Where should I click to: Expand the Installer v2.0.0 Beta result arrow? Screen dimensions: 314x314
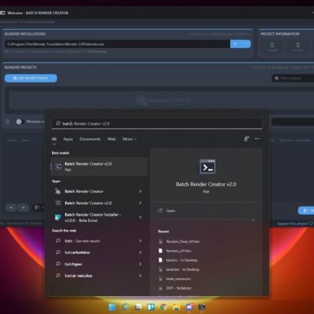coord(141,217)
